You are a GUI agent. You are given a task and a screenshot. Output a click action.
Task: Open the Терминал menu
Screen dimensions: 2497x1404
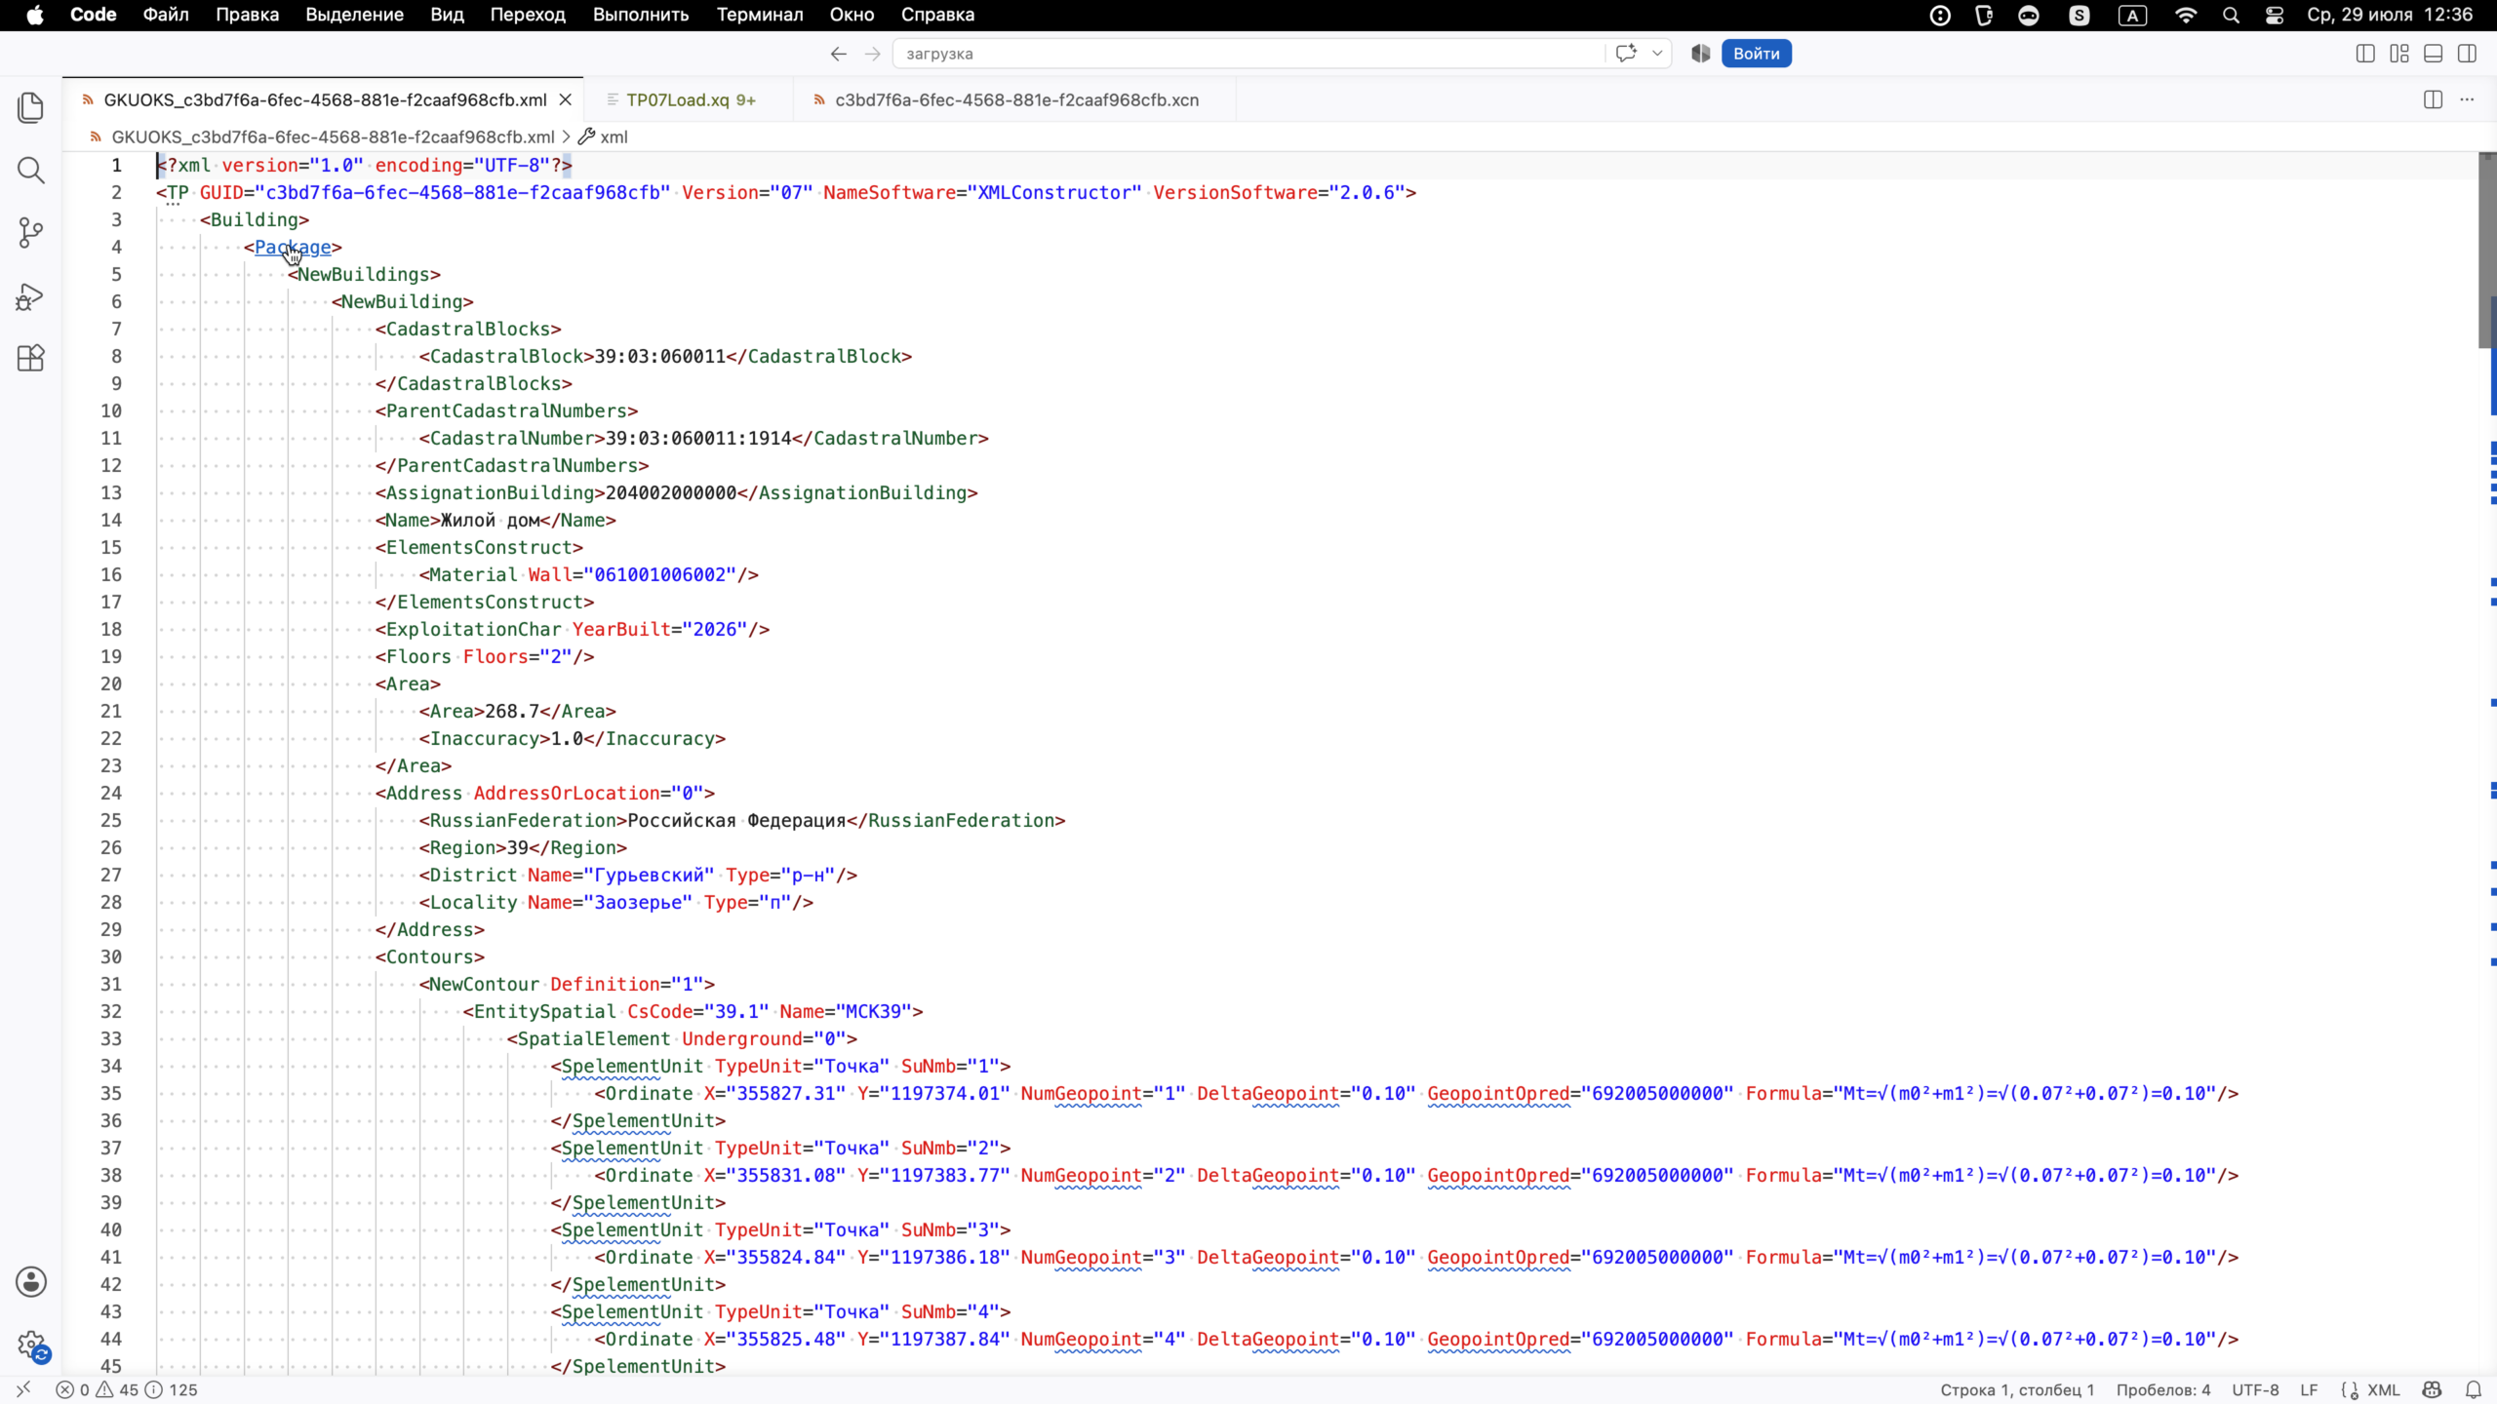[760, 15]
